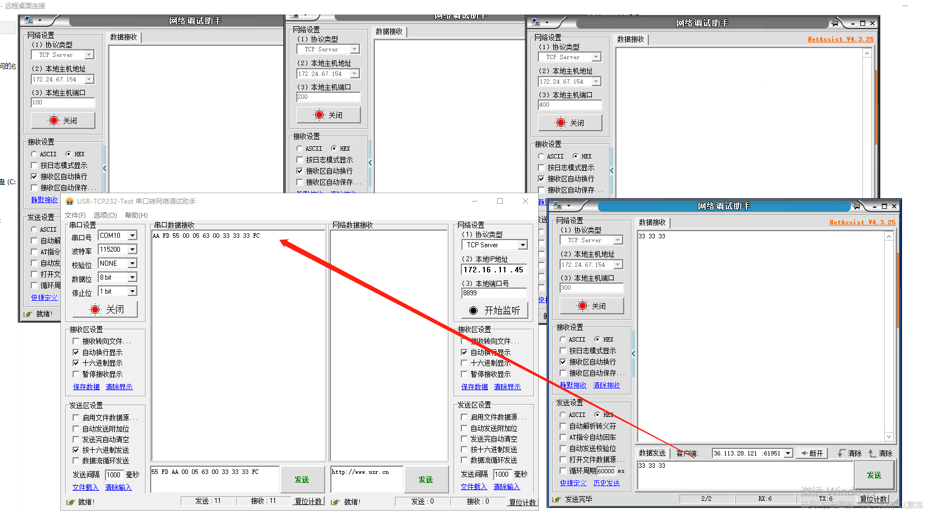Click 保存数据 link under serial receive settings
The height and width of the screenshot is (513, 926).
[86, 387]
